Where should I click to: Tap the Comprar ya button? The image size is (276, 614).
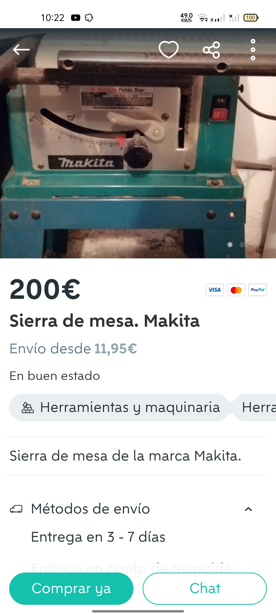[x=71, y=588]
